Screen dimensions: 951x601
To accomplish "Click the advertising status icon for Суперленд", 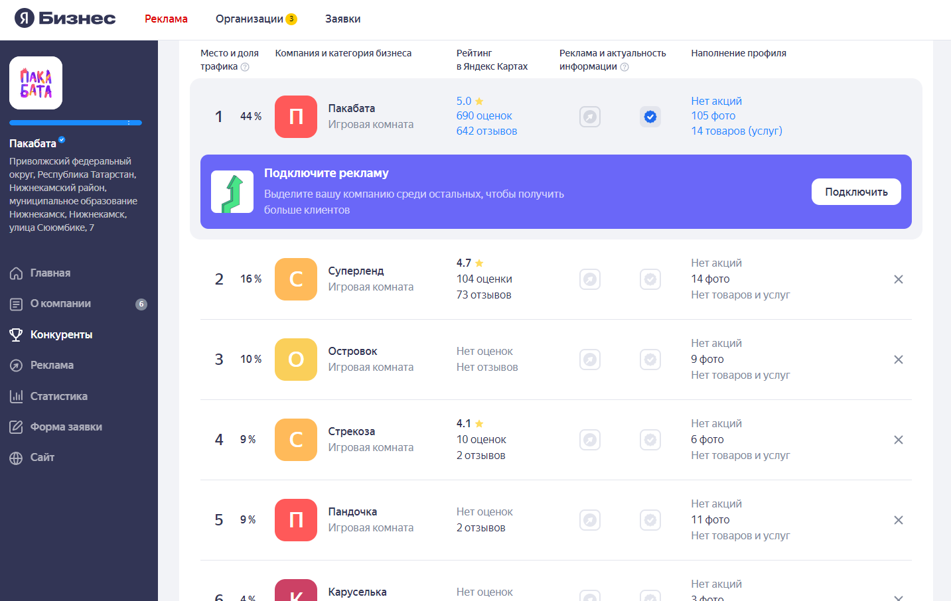I will pyautogui.click(x=590, y=279).
